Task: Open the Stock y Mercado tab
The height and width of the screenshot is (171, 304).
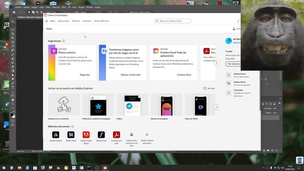Action: (x=101, y=21)
